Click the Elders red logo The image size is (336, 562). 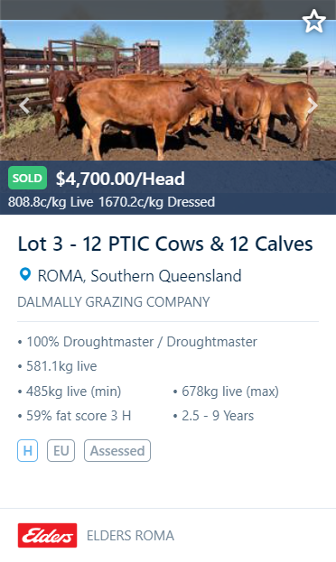[x=47, y=535]
